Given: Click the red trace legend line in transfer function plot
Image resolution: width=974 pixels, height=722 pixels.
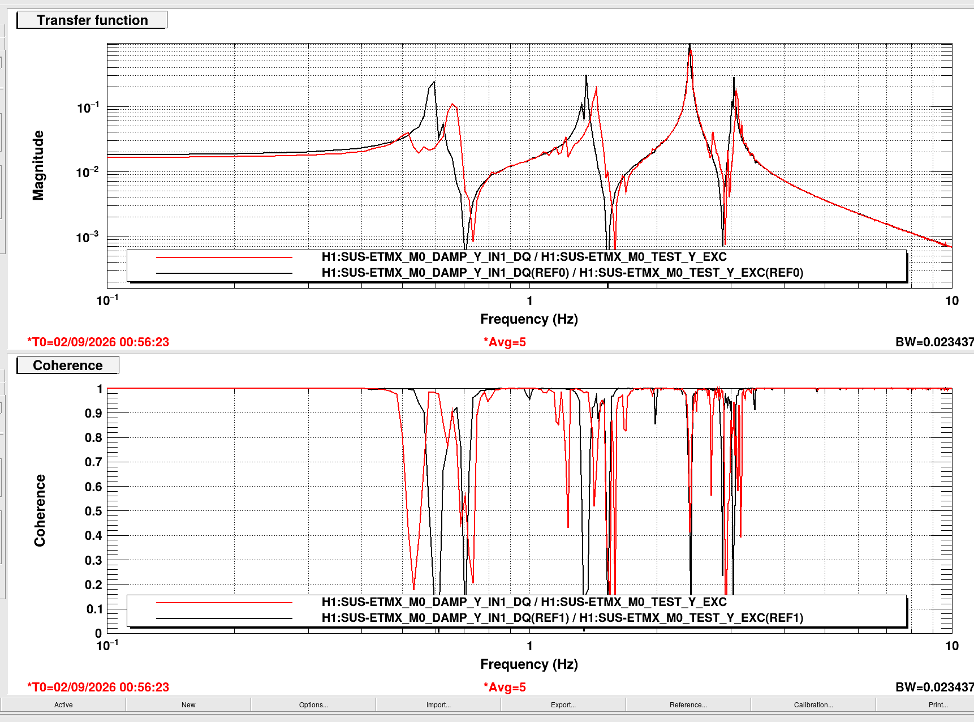Looking at the screenshot, I should click(x=224, y=257).
